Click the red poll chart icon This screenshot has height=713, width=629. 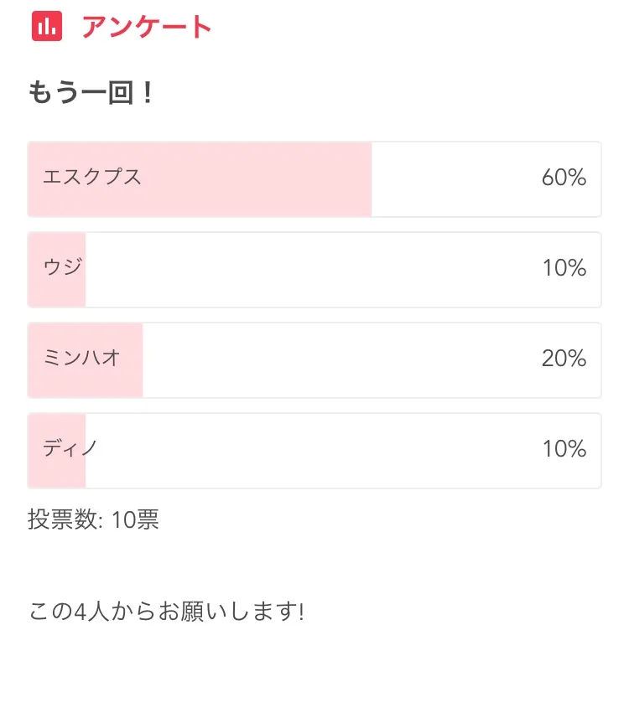[x=47, y=27]
